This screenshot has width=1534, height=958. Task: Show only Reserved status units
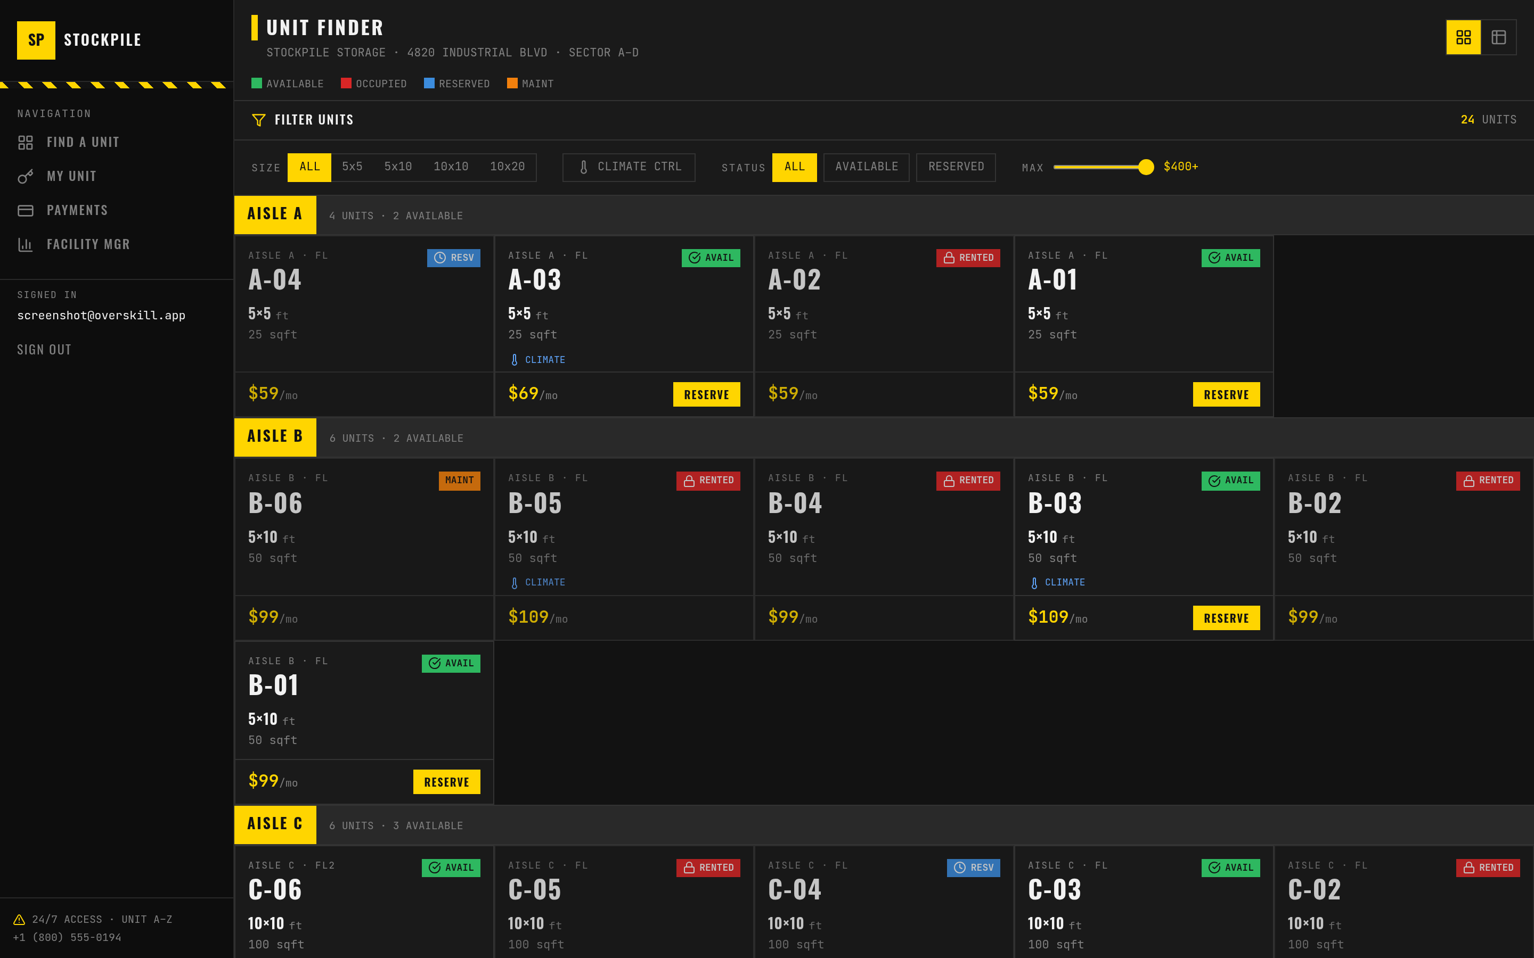click(956, 167)
